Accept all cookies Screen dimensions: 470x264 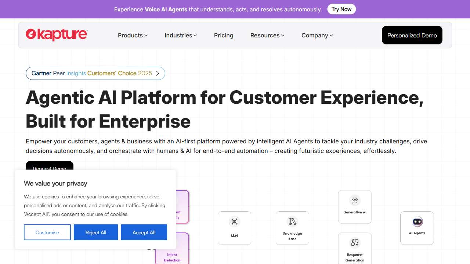coord(144,232)
